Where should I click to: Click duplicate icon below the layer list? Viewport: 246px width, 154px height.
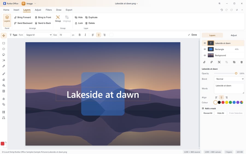pos(234,62)
